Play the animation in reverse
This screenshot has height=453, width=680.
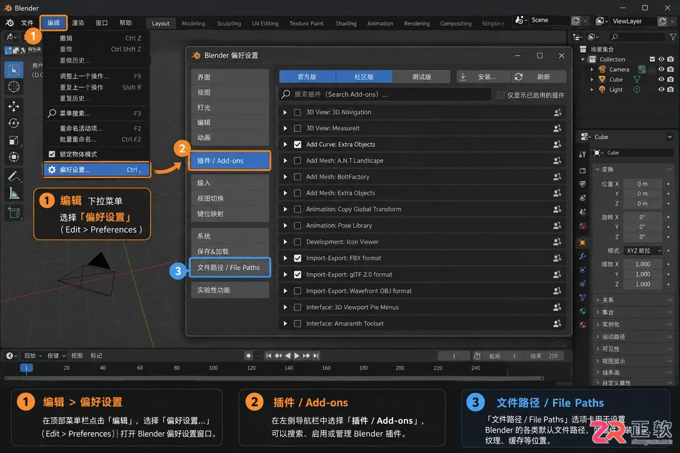[287, 355]
